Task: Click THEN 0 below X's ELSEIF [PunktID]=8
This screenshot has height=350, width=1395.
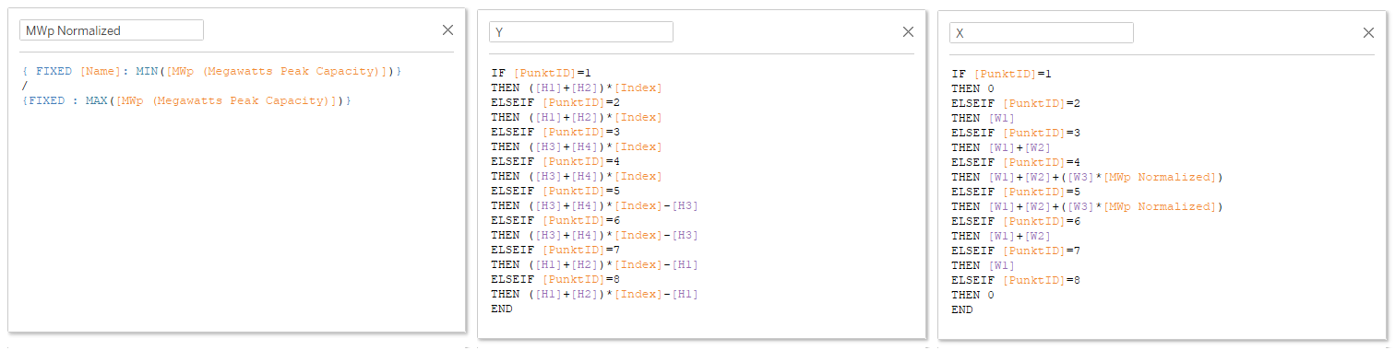Action: (972, 295)
